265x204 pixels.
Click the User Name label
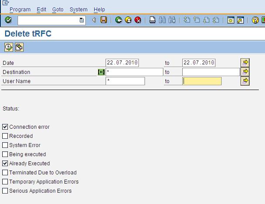click(17, 81)
